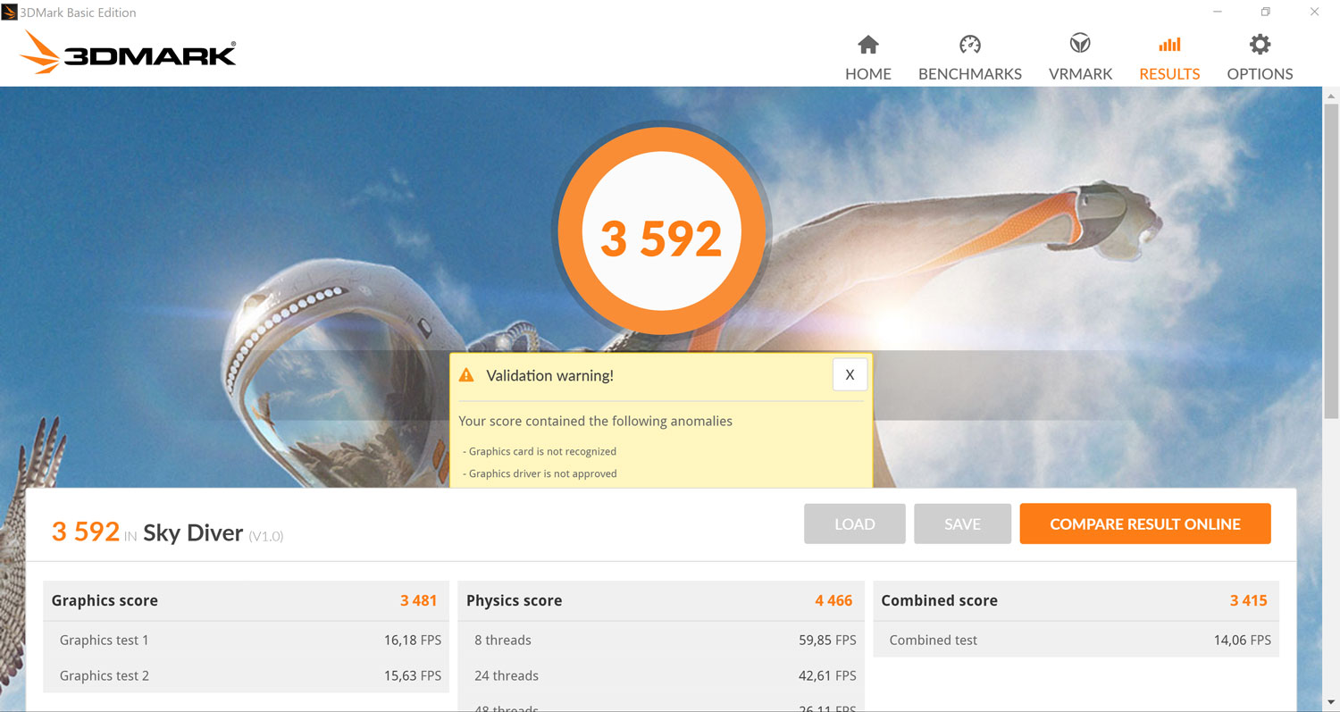
Task: Click the LOAD button
Action: (855, 524)
